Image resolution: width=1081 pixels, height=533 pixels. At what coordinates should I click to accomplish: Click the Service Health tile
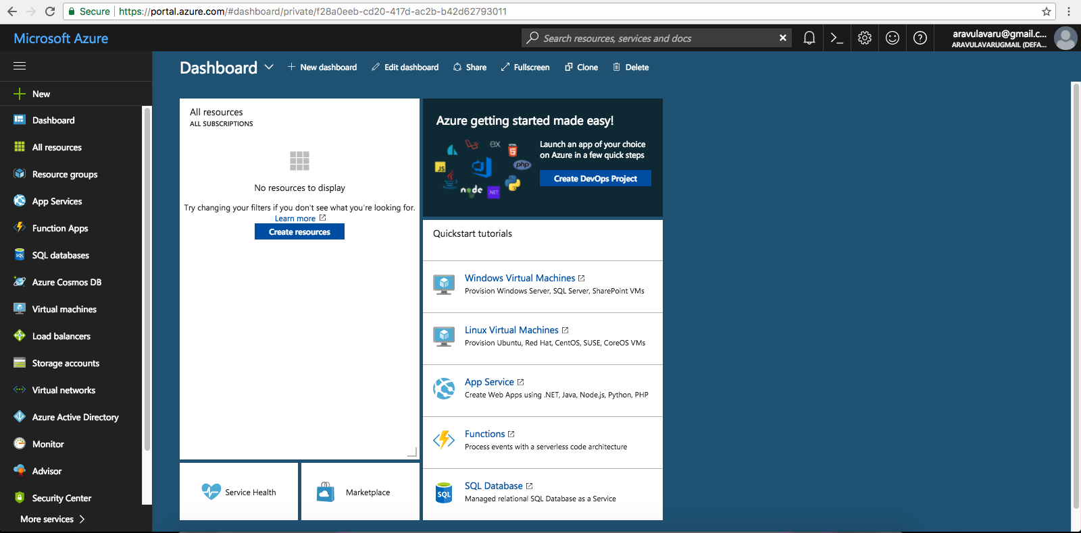(238, 491)
